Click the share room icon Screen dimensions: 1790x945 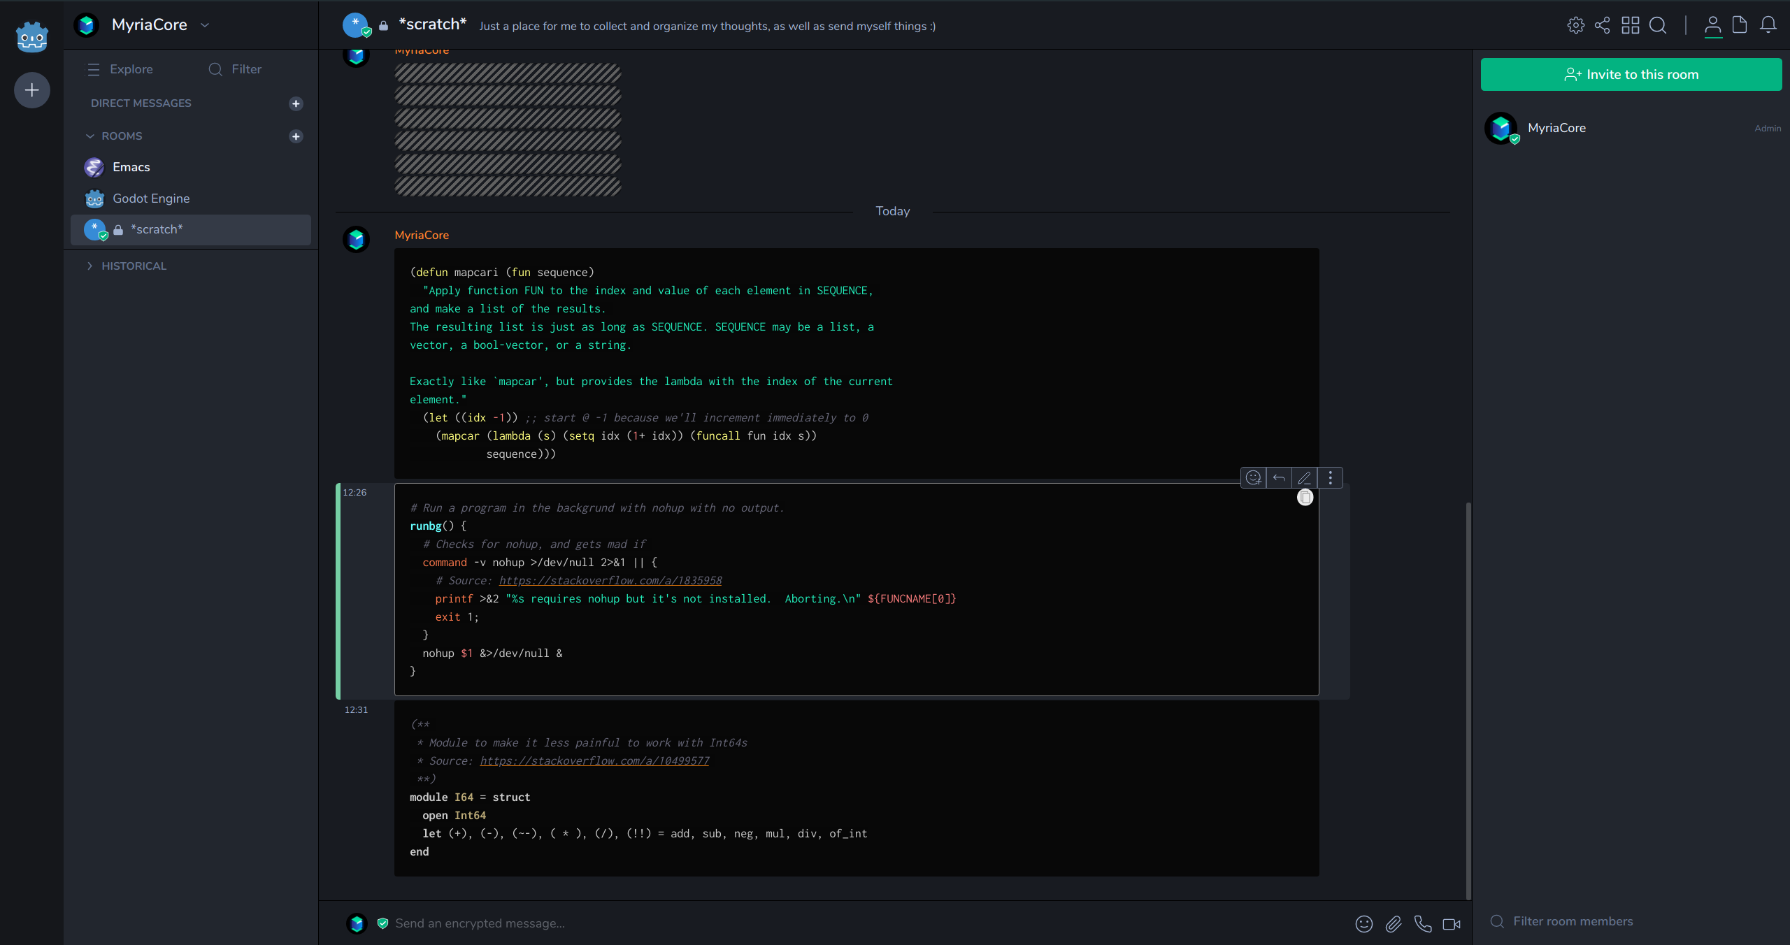(1602, 25)
